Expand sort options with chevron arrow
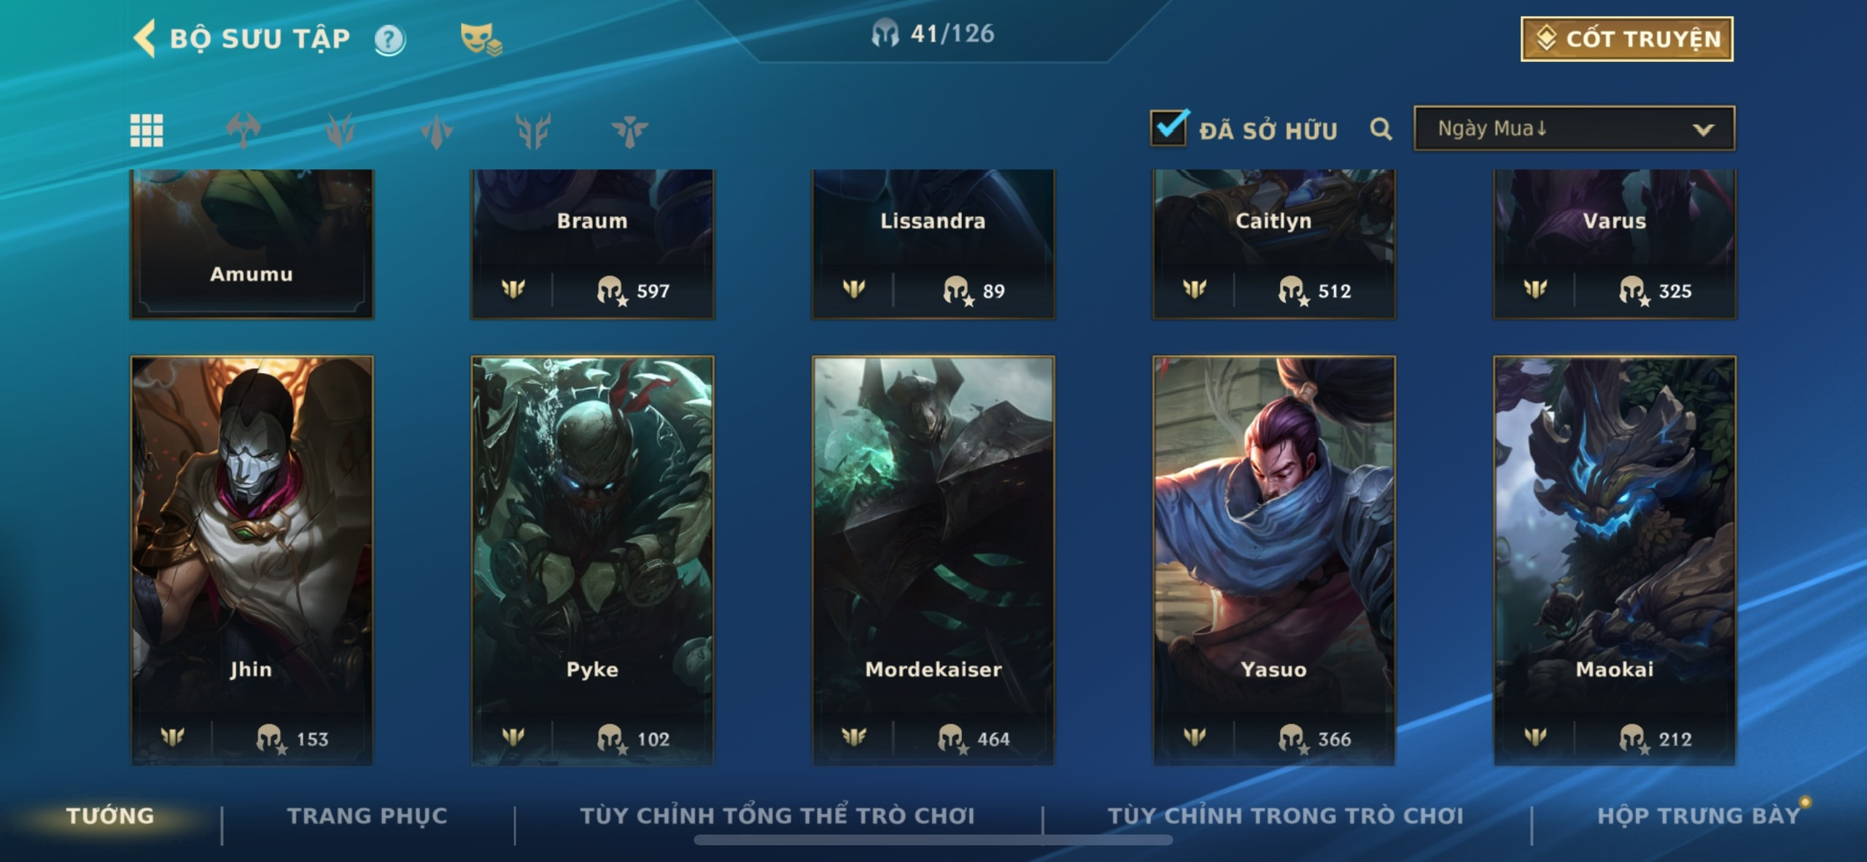1867x862 pixels. click(x=1703, y=130)
